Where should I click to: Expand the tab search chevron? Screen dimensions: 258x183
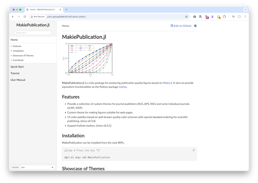[x=245, y=9]
